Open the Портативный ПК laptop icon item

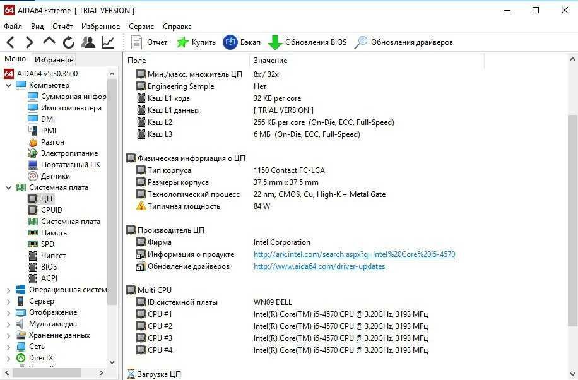coord(64,165)
